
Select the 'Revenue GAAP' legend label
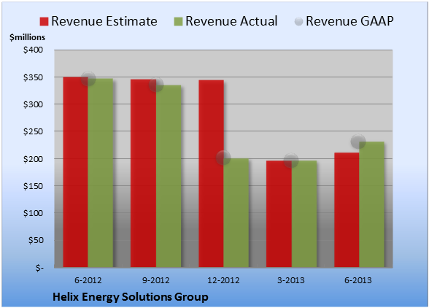349,21
